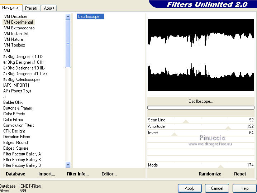Screen dimensions: 257x193
Task: Select &<Bkg Designer sf10 I> category
Action: tap(23, 57)
